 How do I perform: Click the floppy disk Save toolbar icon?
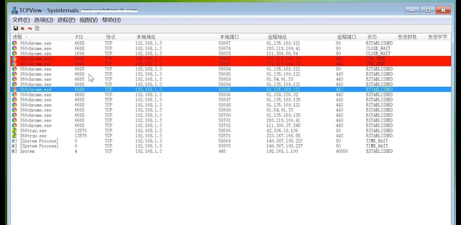coord(15,28)
